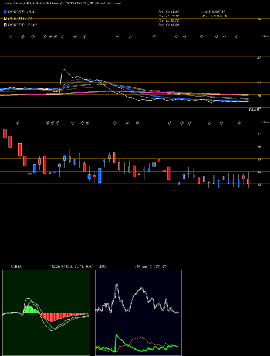Click the 13 axis label on candlestick chart
This screenshot has width=270, height=356.
pos(259,185)
